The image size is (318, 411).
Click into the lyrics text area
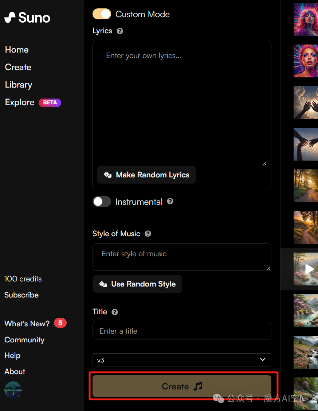(182, 104)
